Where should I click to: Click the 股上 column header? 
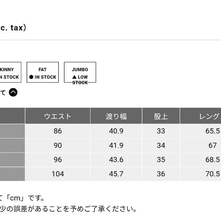161,116
